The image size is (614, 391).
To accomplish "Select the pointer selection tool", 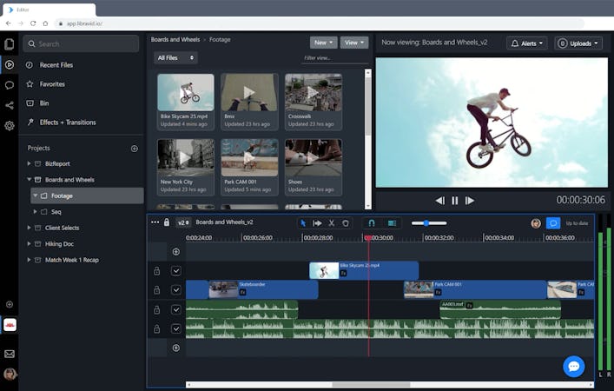I will pos(303,223).
